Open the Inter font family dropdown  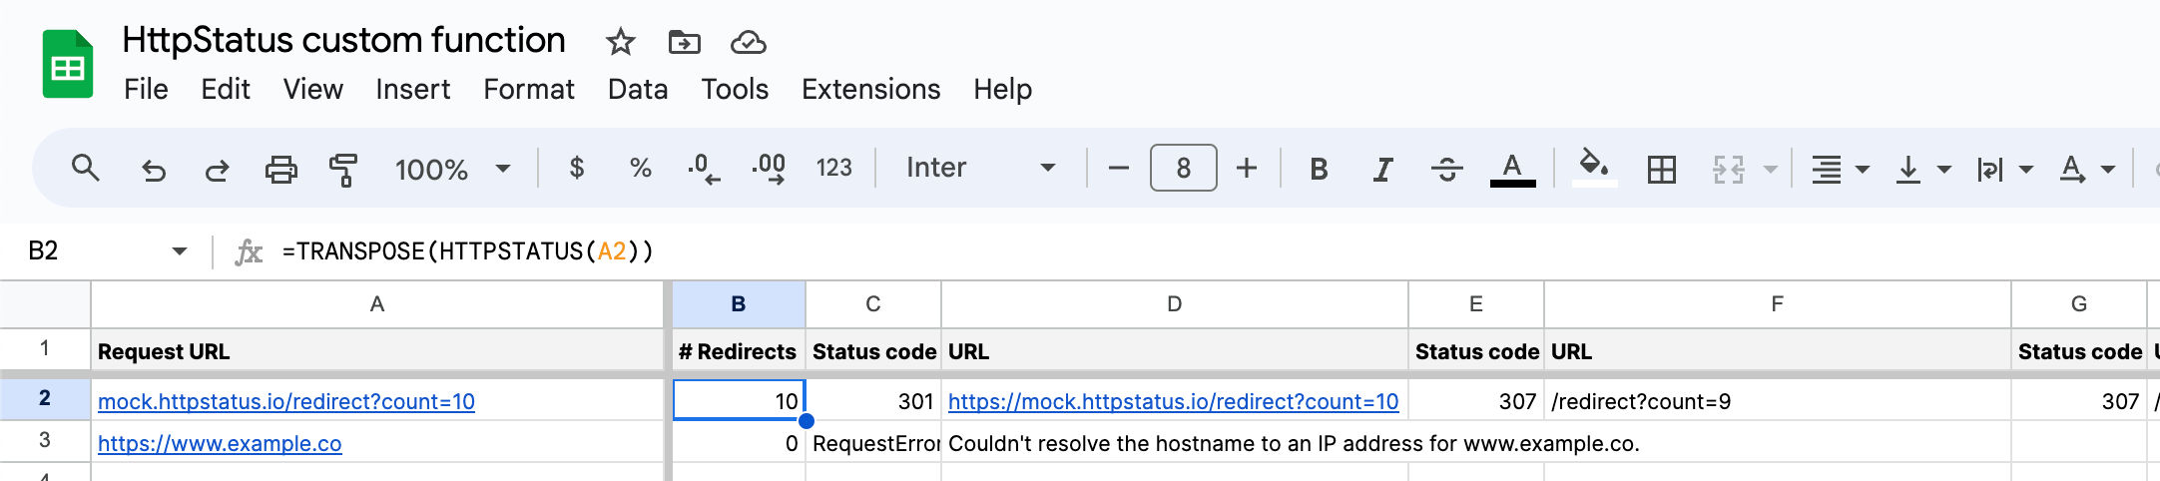(980, 168)
